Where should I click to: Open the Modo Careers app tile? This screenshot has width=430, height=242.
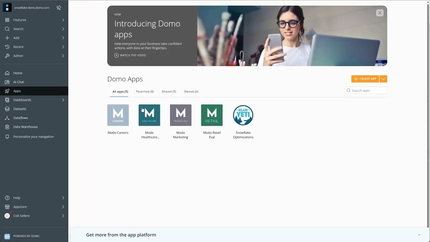(118, 115)
